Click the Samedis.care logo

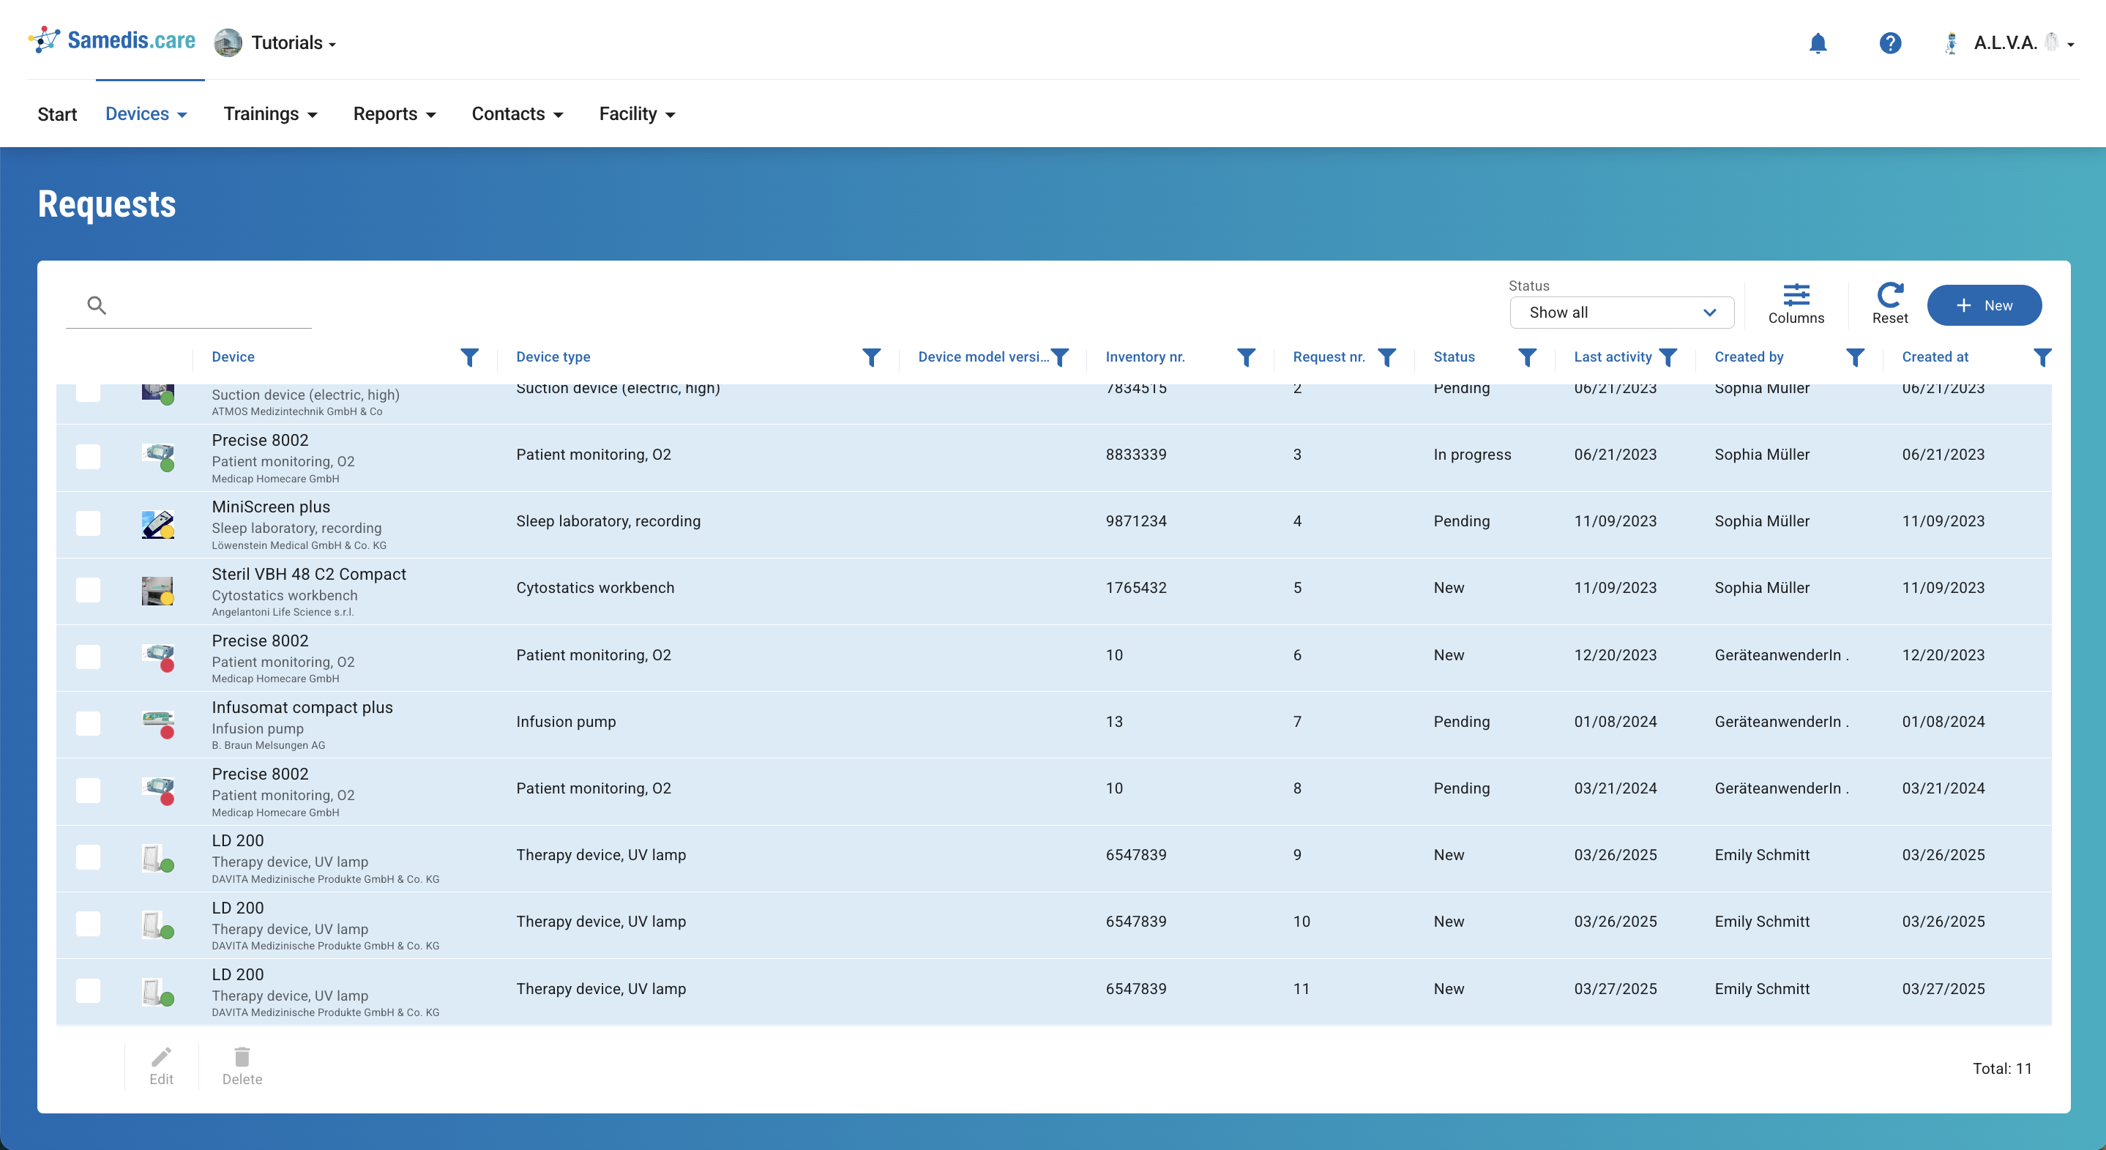[x=112, y=40]
